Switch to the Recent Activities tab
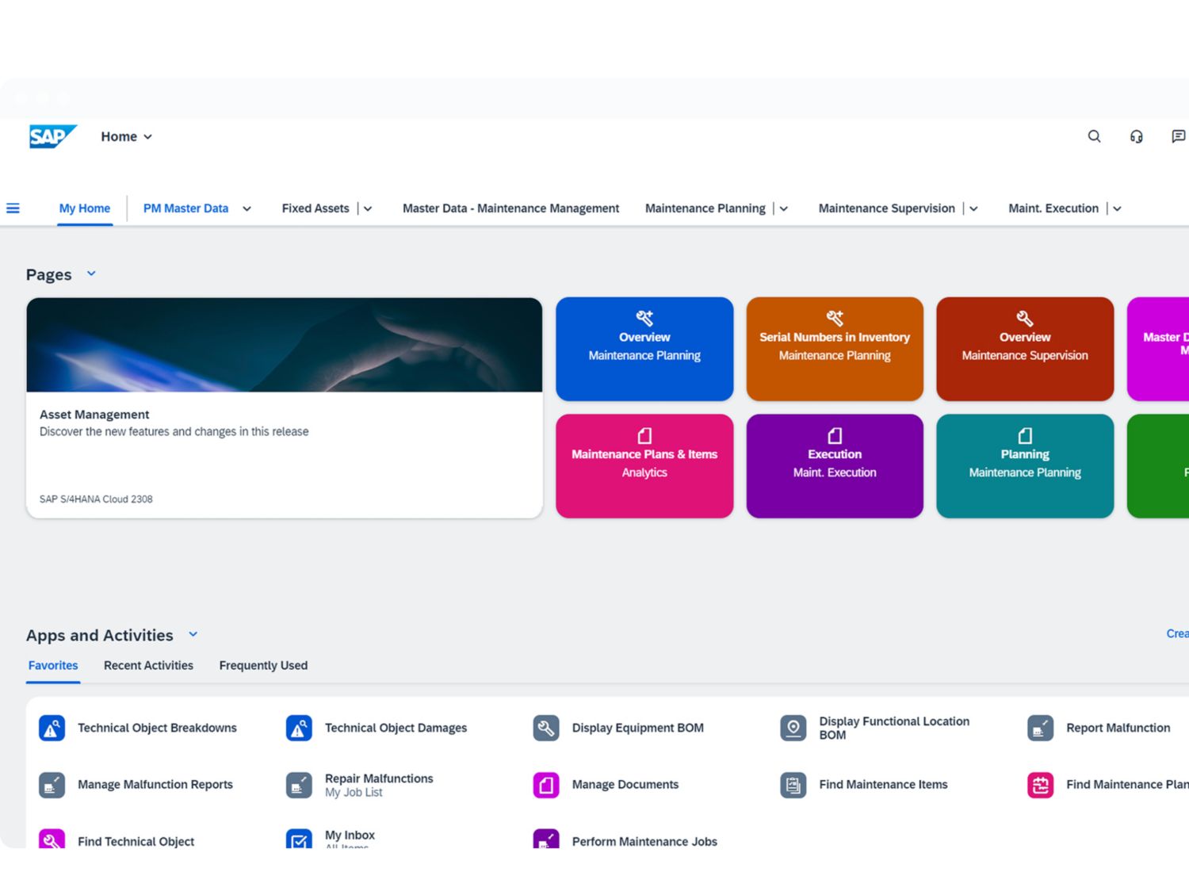Viewport: 1189px width, 872px height. coord(148,666)
